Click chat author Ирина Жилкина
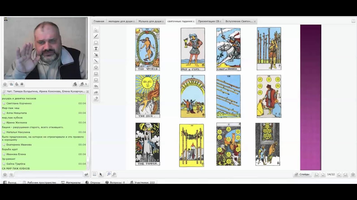This screenshot has width=357, height=200. point(17,122)
